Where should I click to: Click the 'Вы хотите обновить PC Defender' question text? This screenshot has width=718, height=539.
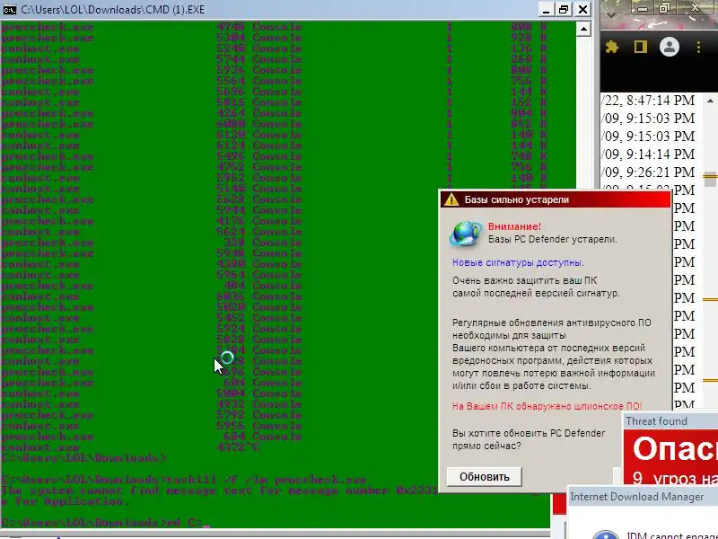tap(529, 433)
